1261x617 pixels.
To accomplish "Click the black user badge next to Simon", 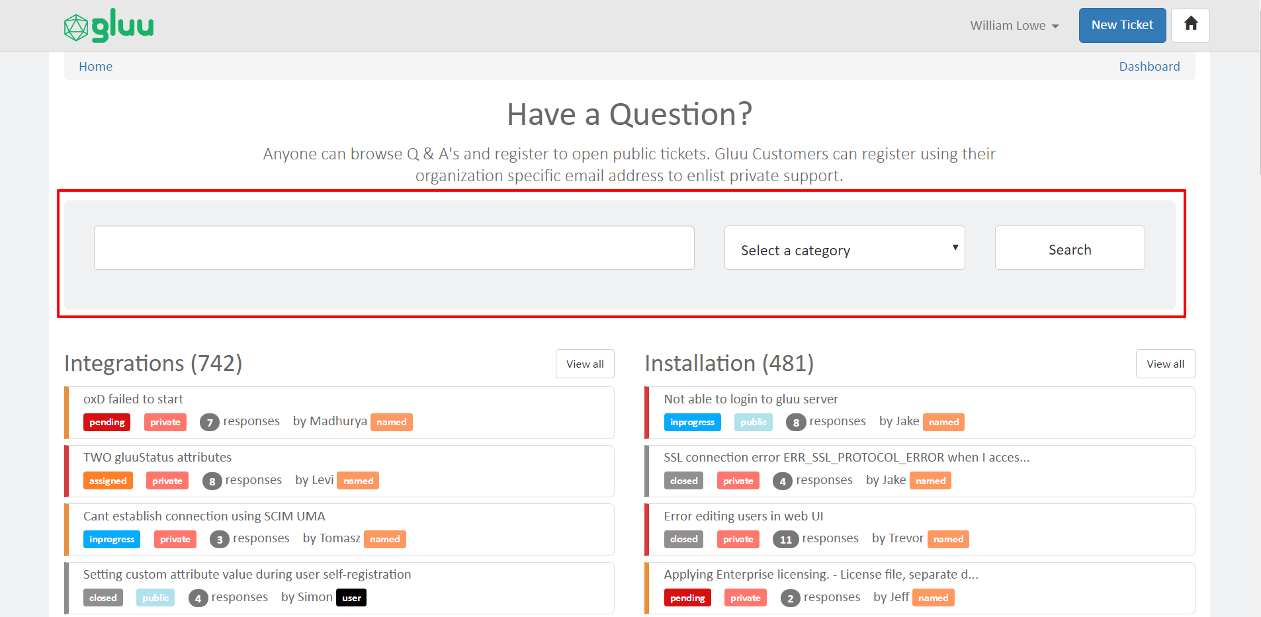I will point(351,598).
